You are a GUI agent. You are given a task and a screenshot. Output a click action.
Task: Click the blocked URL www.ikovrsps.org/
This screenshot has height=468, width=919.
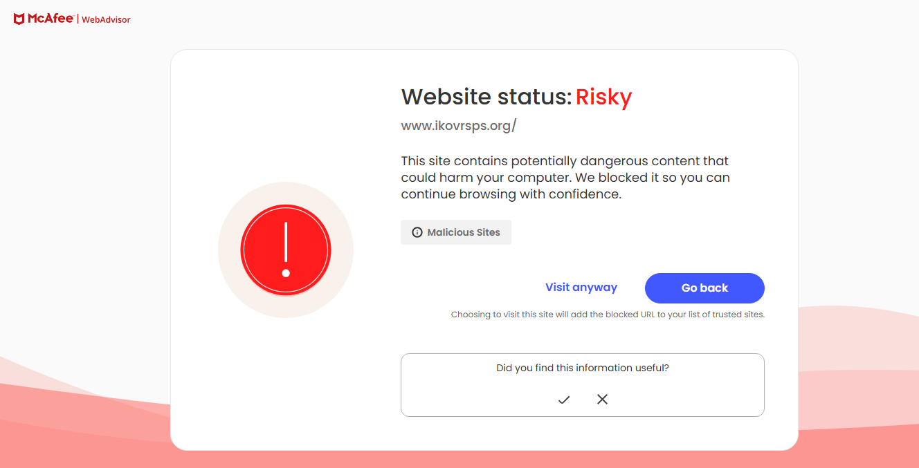(459, 126)
